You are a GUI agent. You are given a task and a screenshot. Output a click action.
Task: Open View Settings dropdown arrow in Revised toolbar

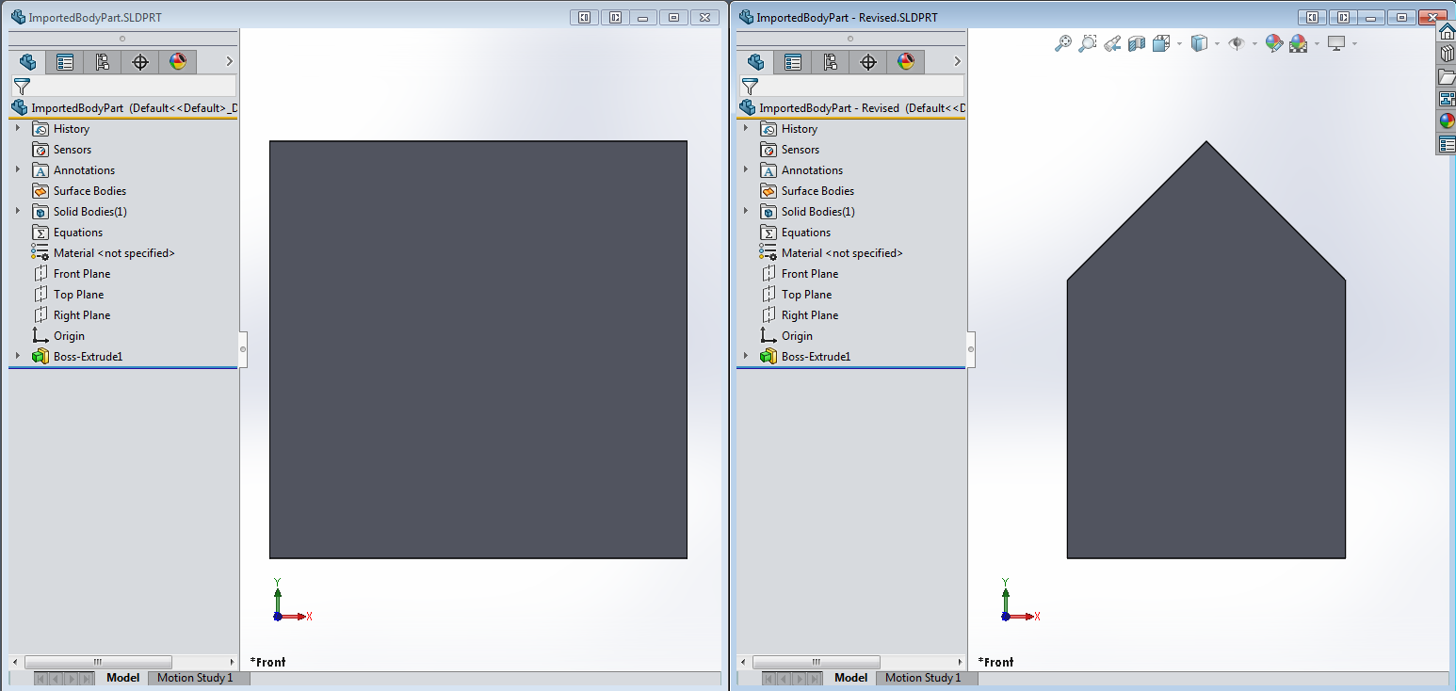[1354, 43]
